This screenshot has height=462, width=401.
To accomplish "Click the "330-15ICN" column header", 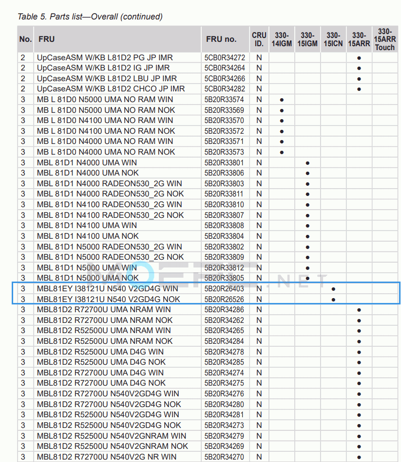I will (333, 39).
